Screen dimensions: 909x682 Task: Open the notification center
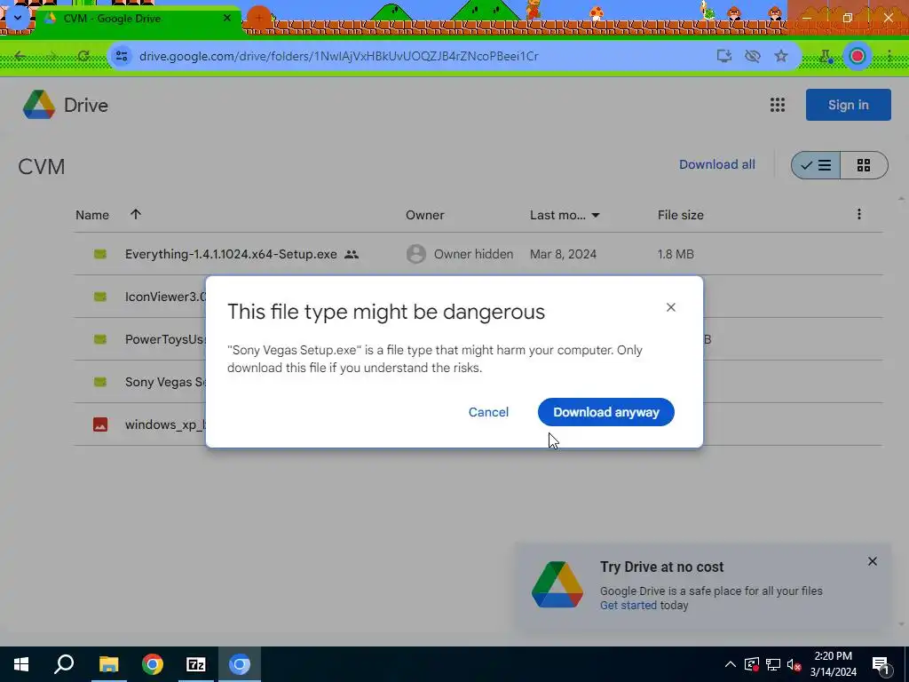881,665
